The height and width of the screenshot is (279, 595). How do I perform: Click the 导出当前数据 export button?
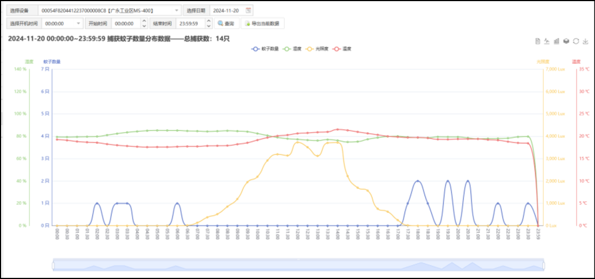[x=262, y=24]
